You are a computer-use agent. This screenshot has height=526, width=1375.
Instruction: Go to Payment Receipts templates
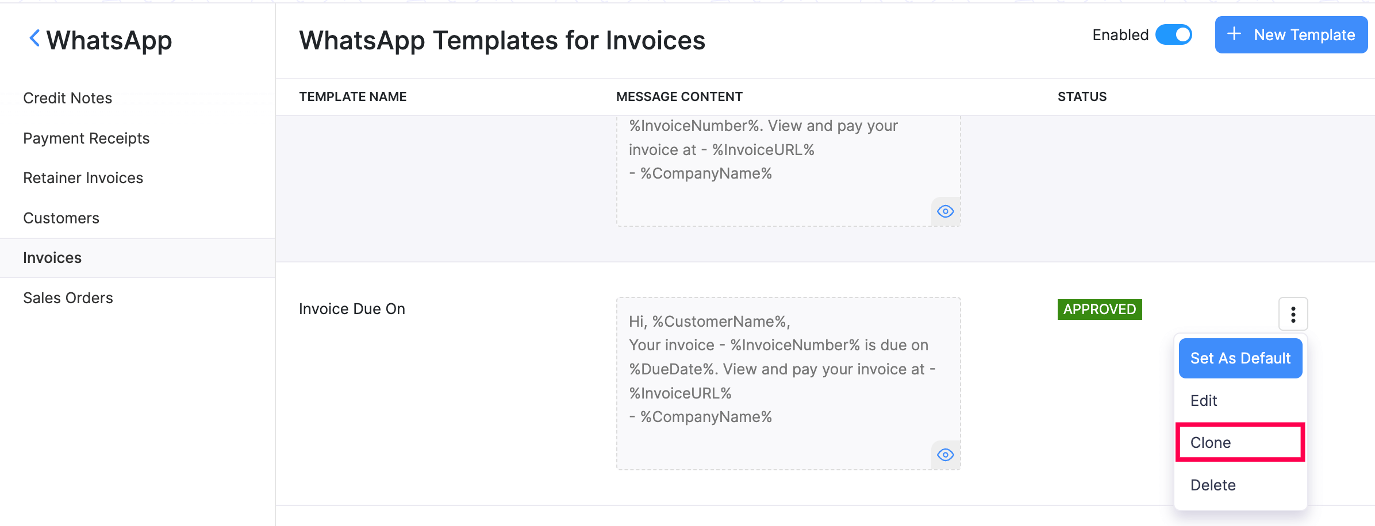[x=86, y=138]
